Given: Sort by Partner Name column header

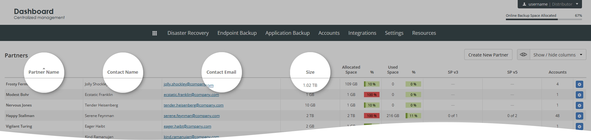Looking at the screenshot, I should click(44, 72).
